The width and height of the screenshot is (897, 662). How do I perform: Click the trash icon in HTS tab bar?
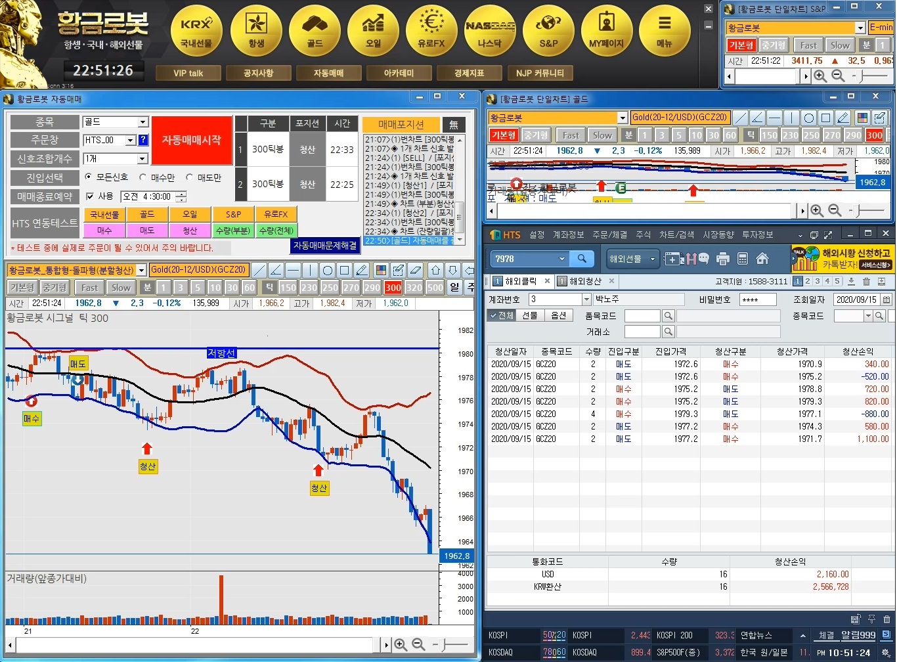pyautogui.click(x=866, y=281)
